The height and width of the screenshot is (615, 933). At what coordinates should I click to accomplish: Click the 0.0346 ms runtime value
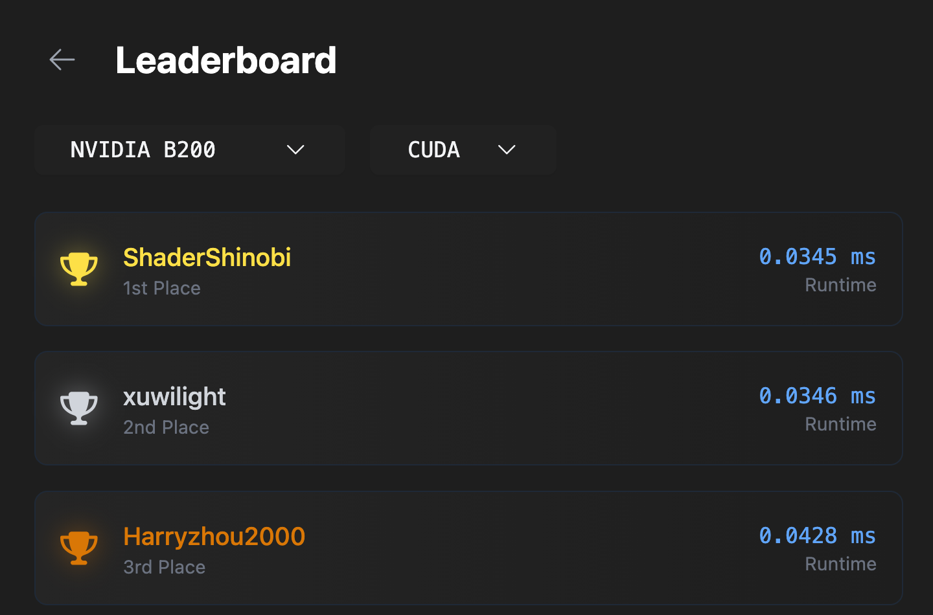pos(817,396)
